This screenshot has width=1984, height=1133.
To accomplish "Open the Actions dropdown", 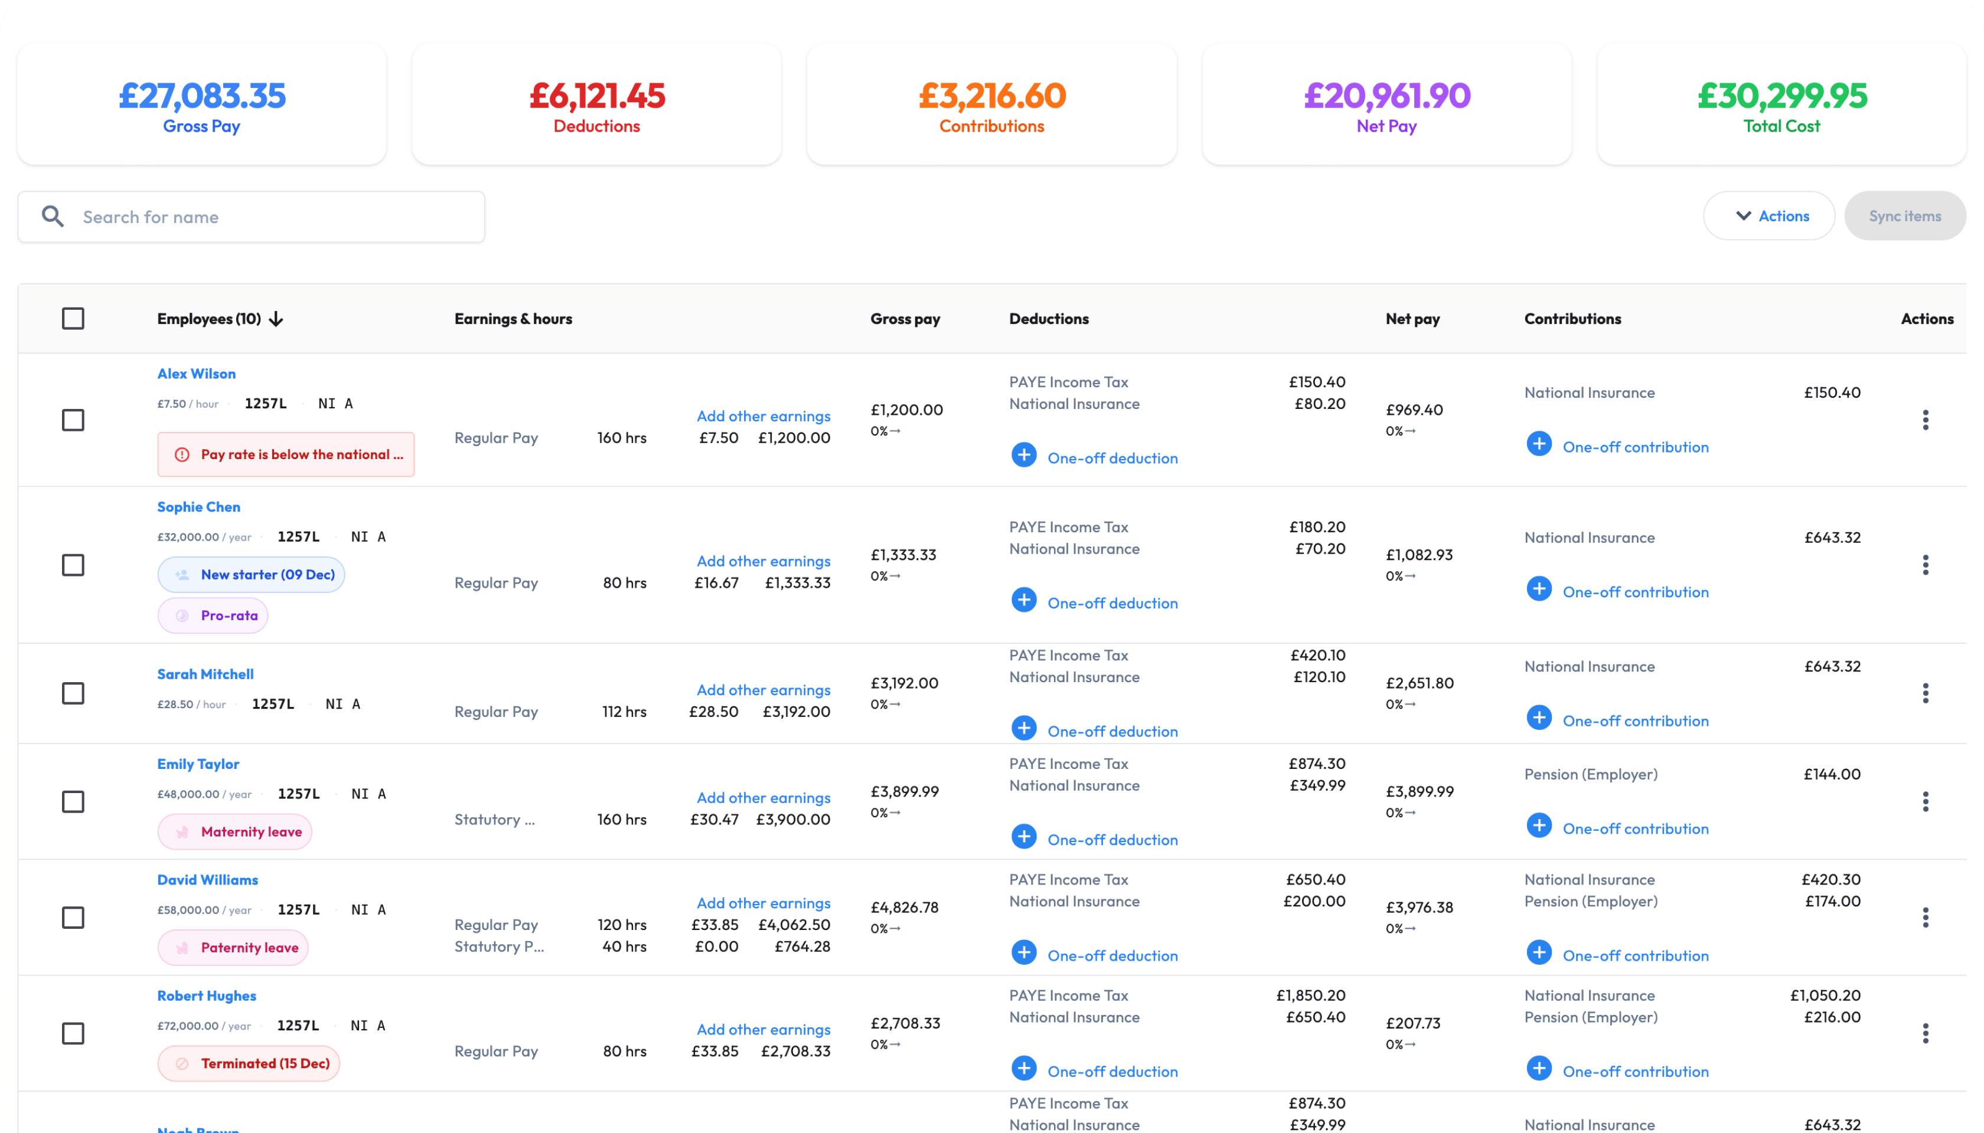I will [x=1768, y=215].
